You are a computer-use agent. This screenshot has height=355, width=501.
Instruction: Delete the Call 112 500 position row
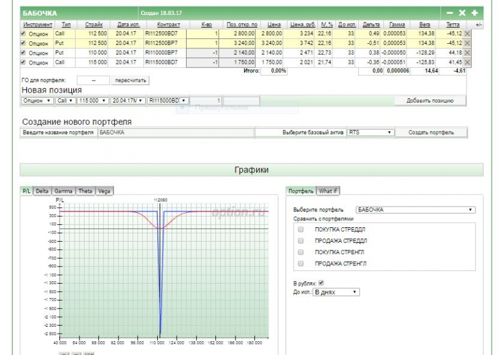467,34
